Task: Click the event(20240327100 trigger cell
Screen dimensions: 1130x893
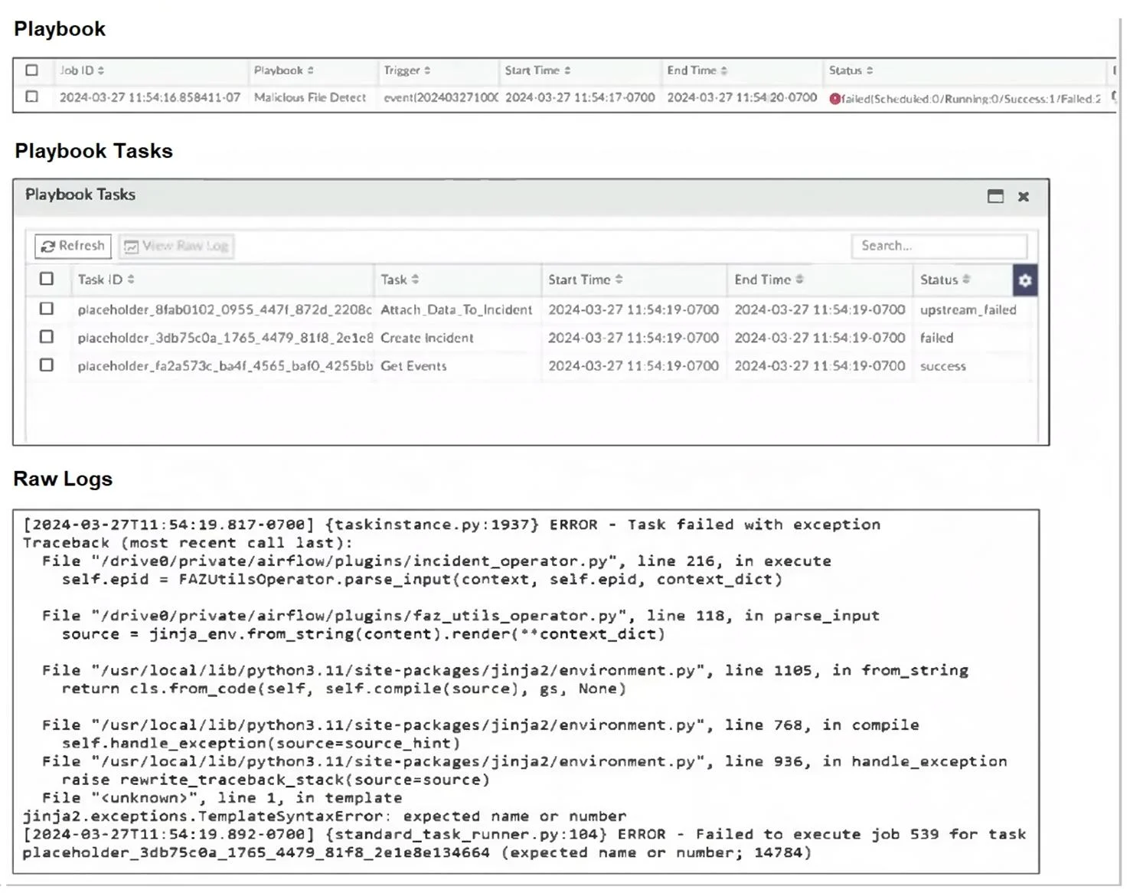Action: coord(440,98)
